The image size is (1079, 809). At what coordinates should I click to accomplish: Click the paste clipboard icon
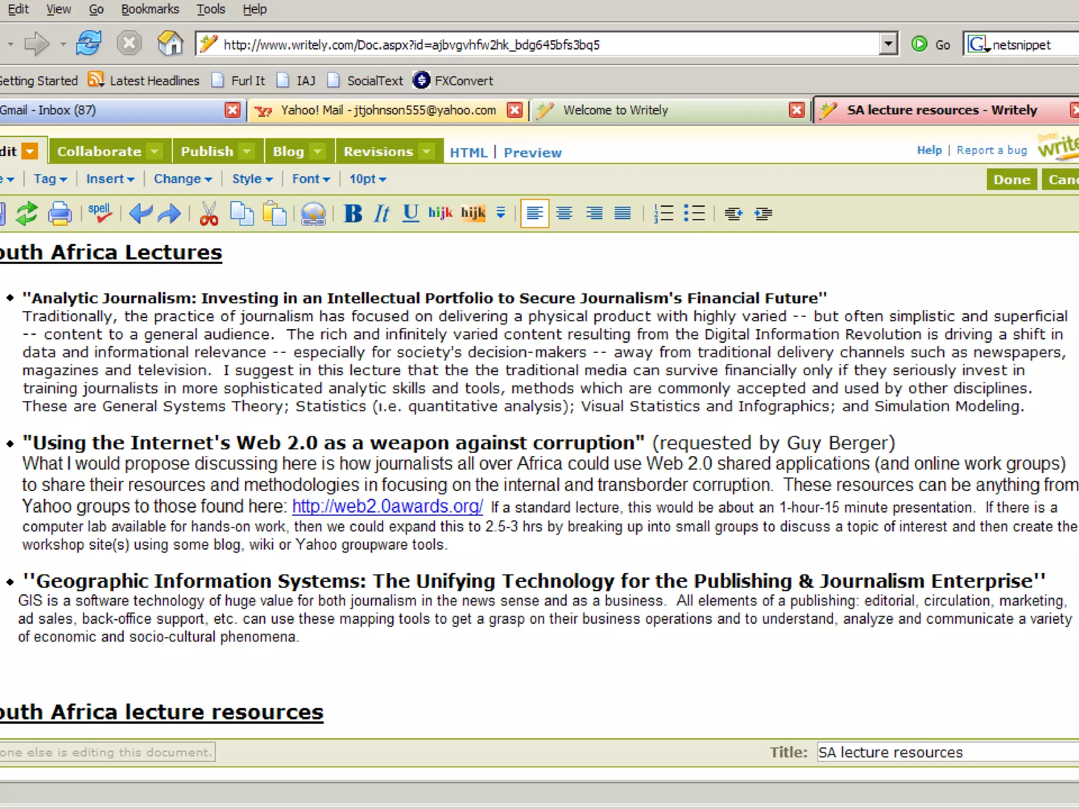(x=274, y=213)
